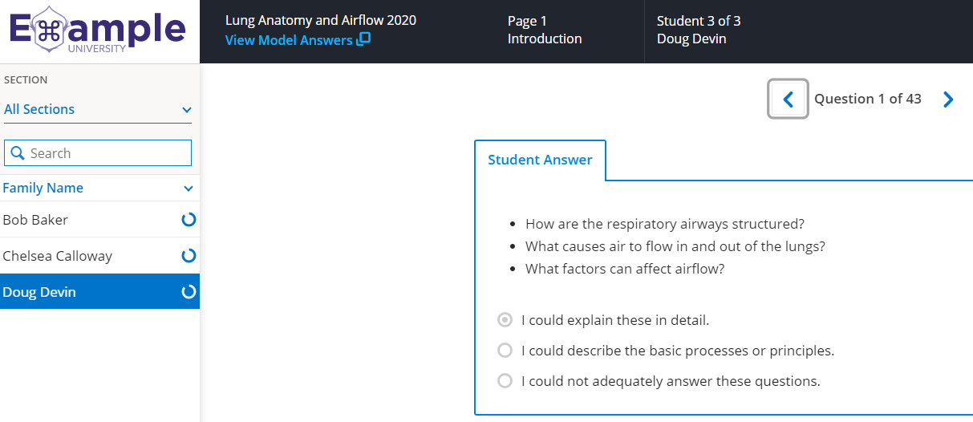Click the chevron next to Family Name
The image size is (973, 422).
[x=189, y=189]
